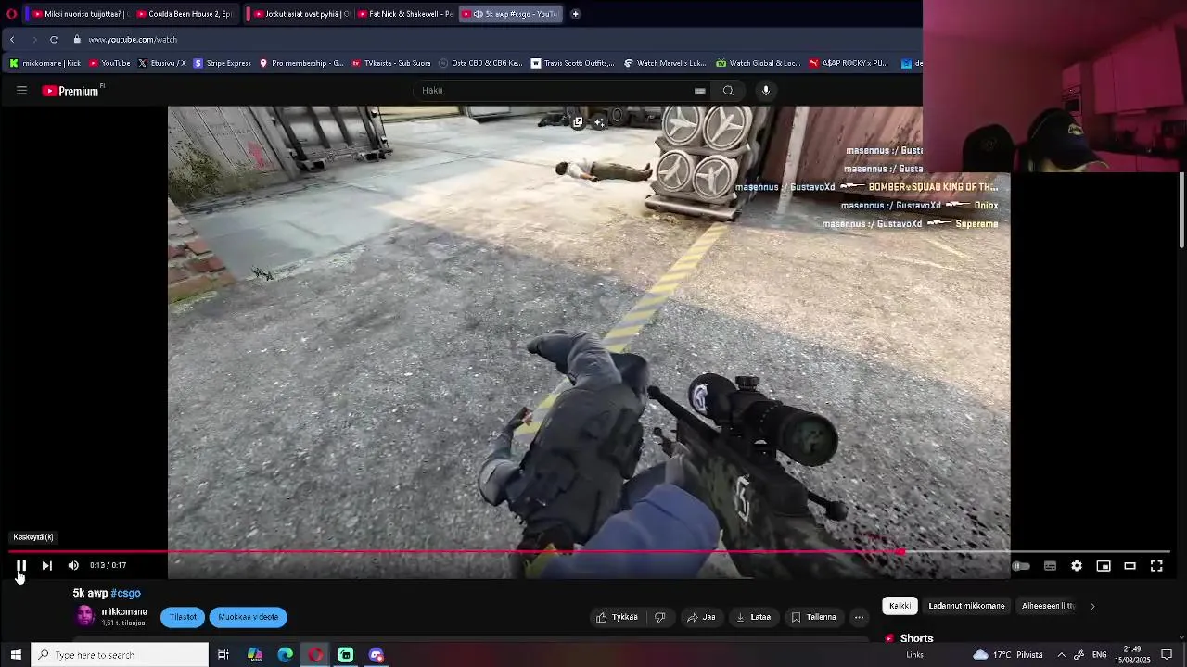
Task: Open the player settings gear
Action: (x=1077, y=566)
